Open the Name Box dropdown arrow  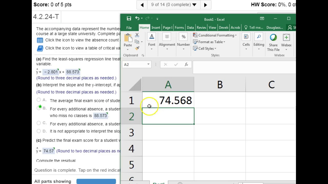click(148, 64)
